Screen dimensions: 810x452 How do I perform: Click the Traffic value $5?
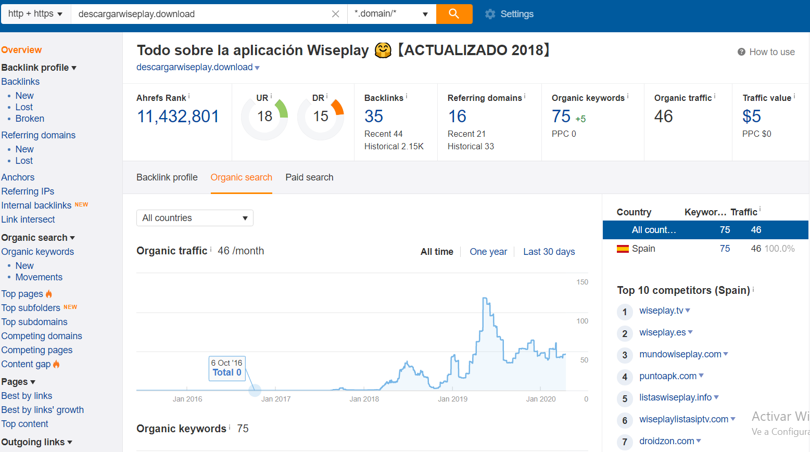752,117
